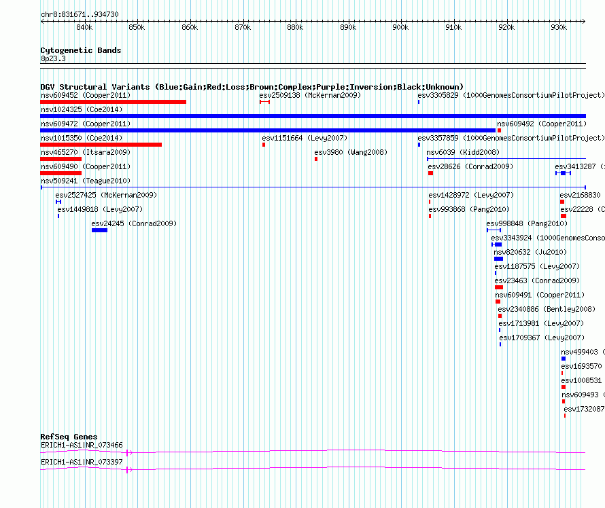Screen dimensions: 605x508
Task: Click the nsv609452 (Cooper2011) red loss bar
Action: click(113, 102)
